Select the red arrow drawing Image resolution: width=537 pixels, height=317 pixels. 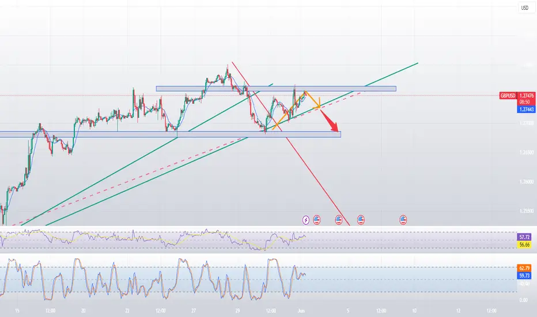[x=330, y=121]
